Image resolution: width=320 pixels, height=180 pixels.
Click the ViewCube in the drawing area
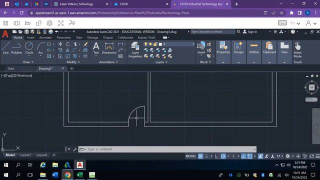point(311,87)
